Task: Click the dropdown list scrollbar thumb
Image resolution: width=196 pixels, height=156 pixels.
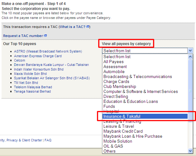Action: (190, 91)
